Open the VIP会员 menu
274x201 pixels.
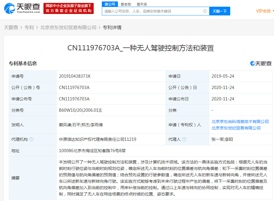(264, 11)
